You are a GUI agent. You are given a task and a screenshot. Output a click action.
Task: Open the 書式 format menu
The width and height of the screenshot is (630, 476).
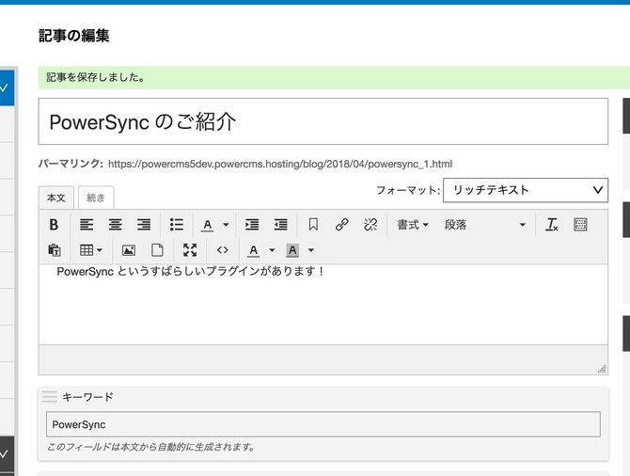[412, 225]
